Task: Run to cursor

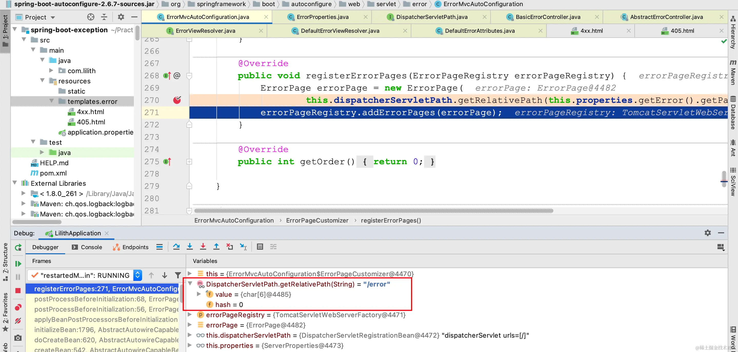Action: [x=243, y=247]
